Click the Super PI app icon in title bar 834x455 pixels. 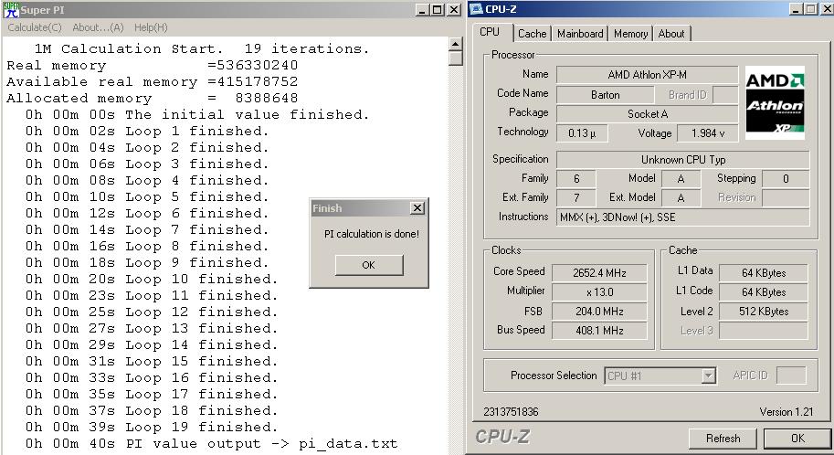click(11, 9)
